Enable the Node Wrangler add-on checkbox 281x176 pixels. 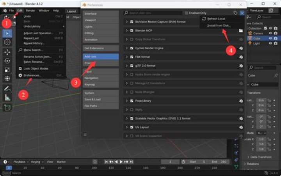tap(132, 92)
